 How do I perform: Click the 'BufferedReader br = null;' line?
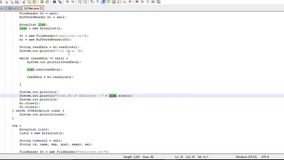pos(43,17)
